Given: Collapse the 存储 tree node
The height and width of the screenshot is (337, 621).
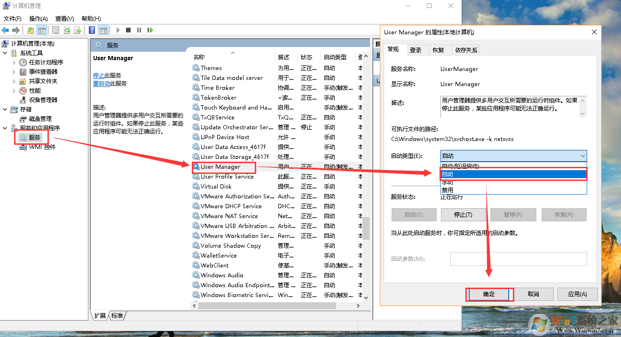Looking at the screenshot, I should [5, 110].
